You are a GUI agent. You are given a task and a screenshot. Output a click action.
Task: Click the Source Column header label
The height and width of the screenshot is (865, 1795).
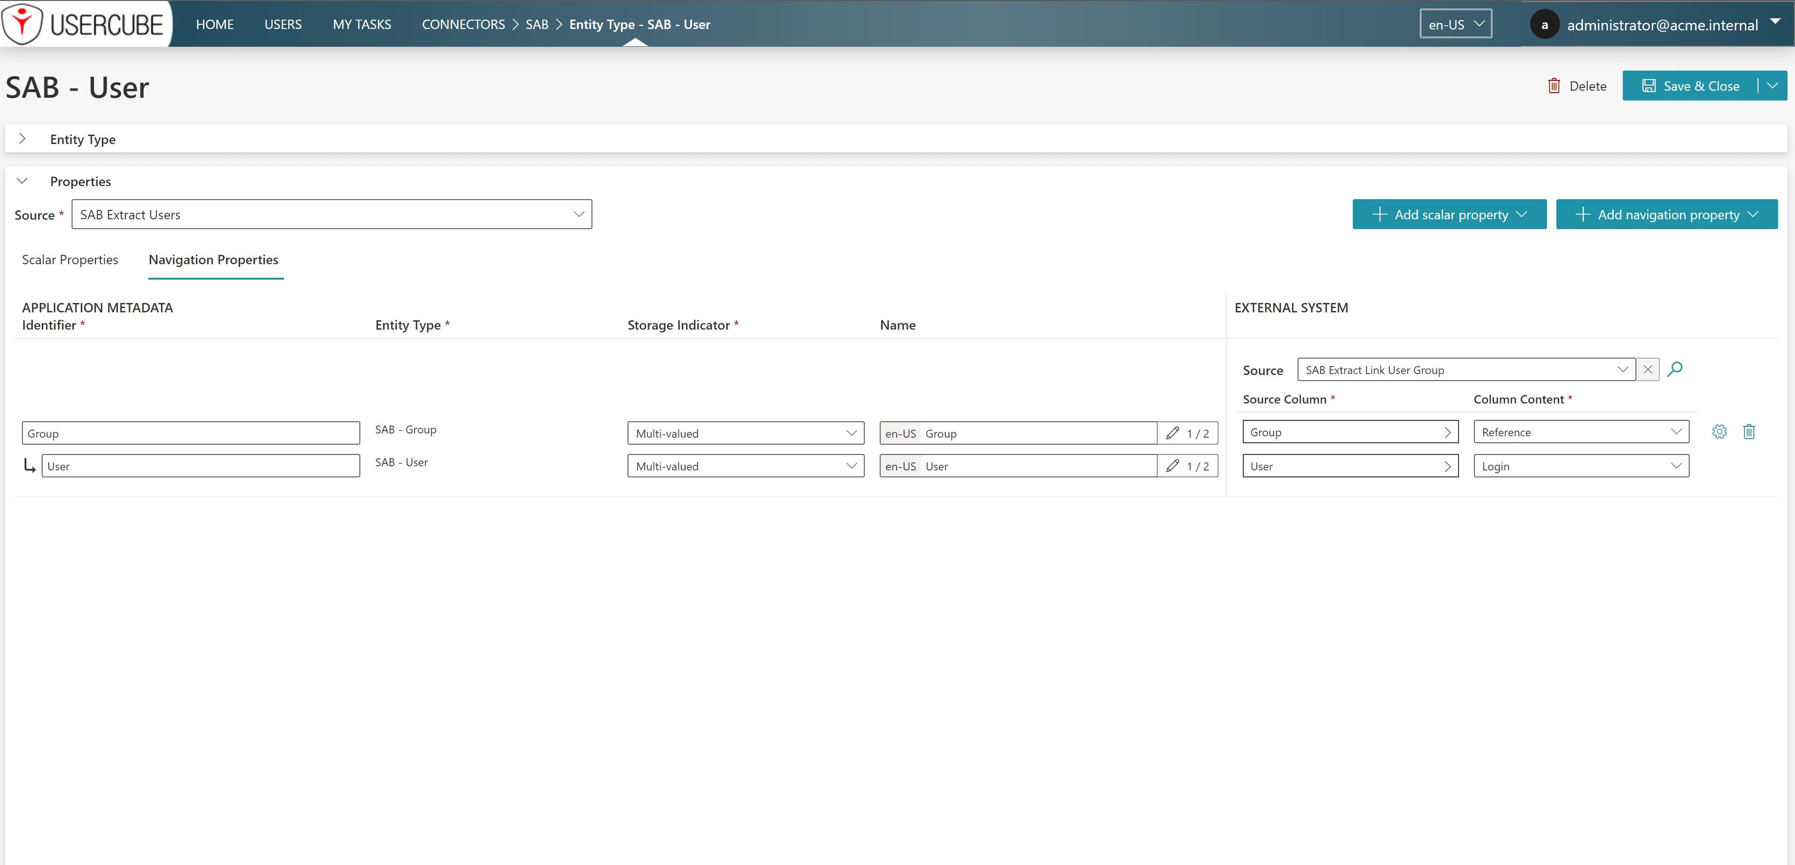(1288, 399)
